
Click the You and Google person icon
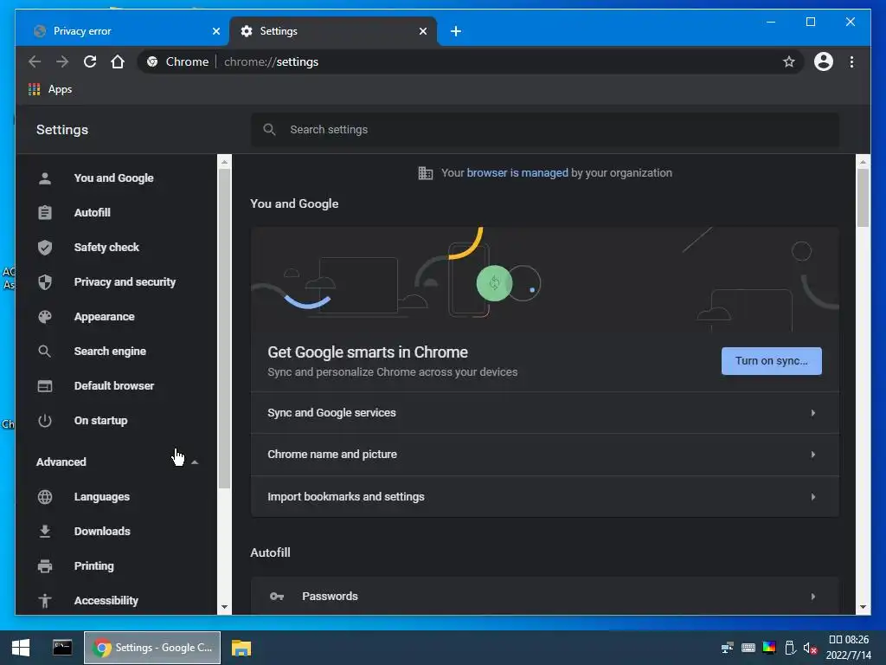(45, 178)
